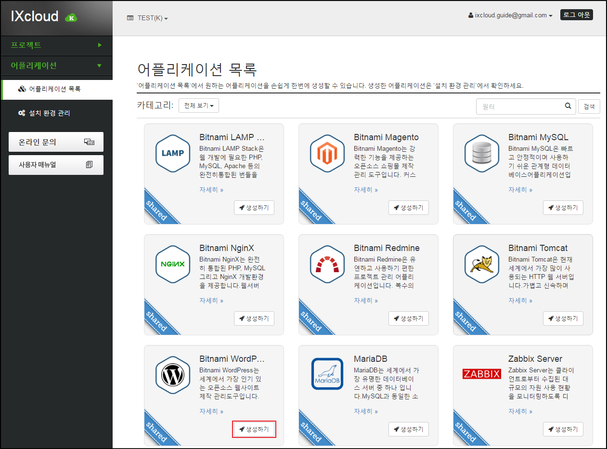Open 자세히 link for Bitnami LAMP Stack
This screenshot has height=449, width=607.
point(211,190)
